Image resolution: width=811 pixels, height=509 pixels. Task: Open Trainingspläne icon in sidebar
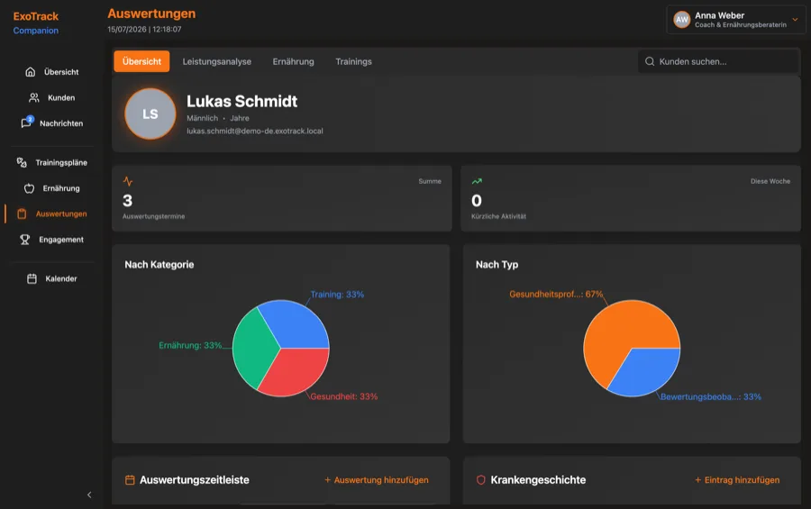[x=22, y=162]
